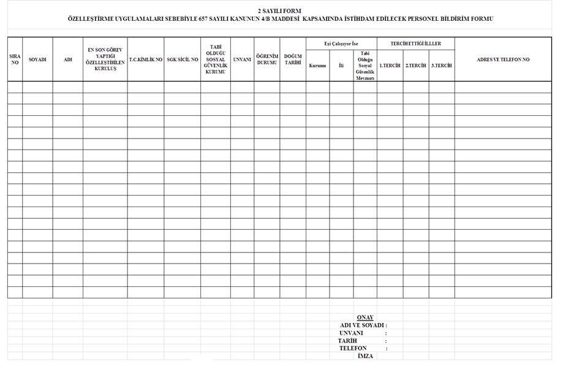The image size is (571, 380).
Task: Select 'Tabi Olduğu Sosyal Güvenlik Mevzuatı' sub-header
Action: click(365, 66)
